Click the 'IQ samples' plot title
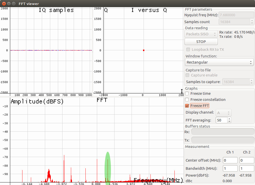This screenshot has height=185, width=255. pos(56,10)
